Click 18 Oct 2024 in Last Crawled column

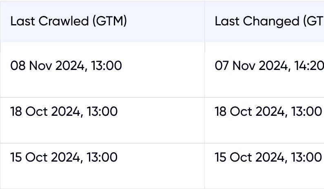(64, 111)
